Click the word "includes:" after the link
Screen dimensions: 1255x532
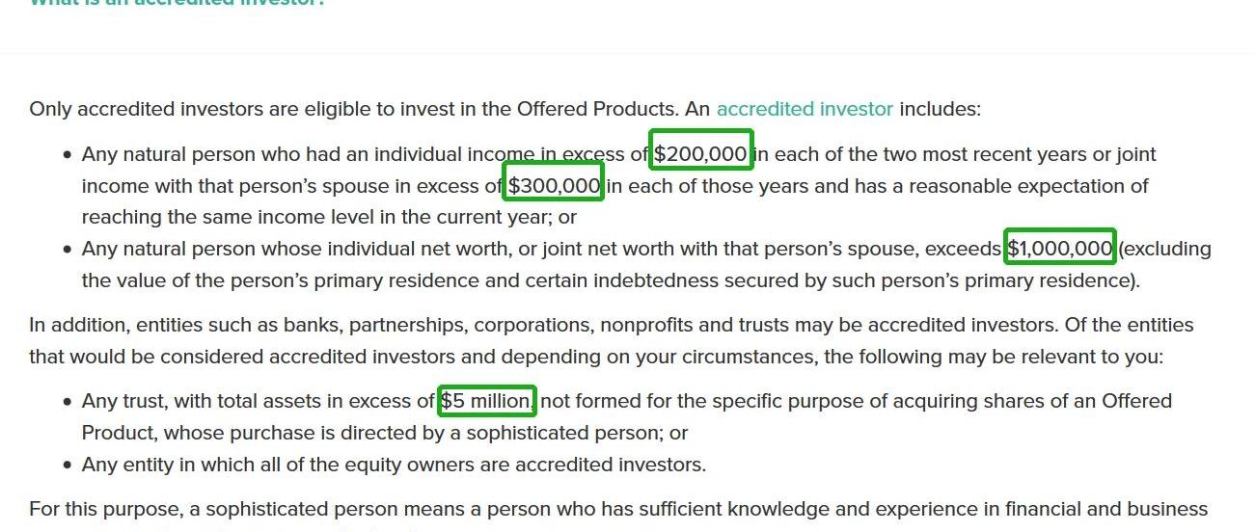click(x=940, y=109)
